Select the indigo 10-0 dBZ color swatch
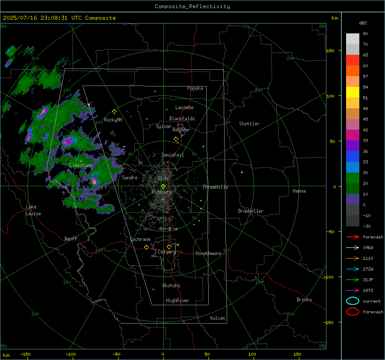This screenshot has width=385, height=360. pos(352,199)
